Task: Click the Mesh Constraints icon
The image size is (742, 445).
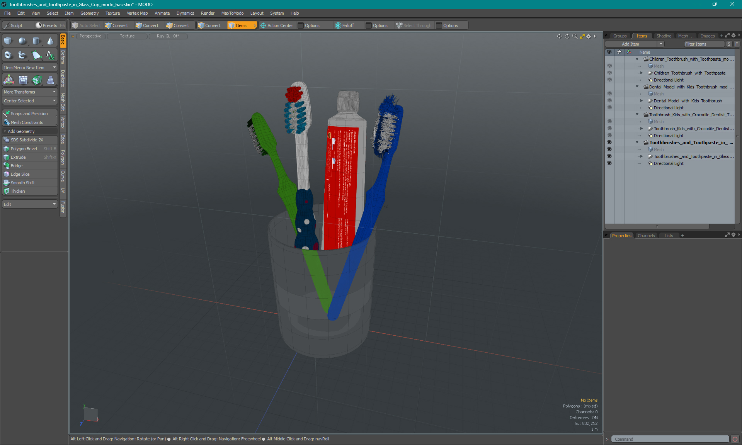Action: [x=7, y=122]
